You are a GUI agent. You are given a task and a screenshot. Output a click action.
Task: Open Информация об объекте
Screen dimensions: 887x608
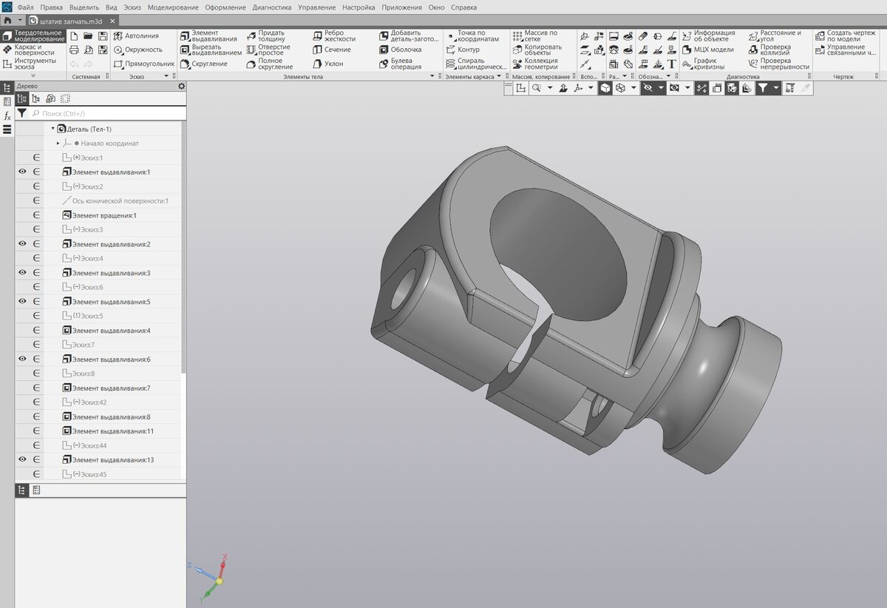click(709, 36)
